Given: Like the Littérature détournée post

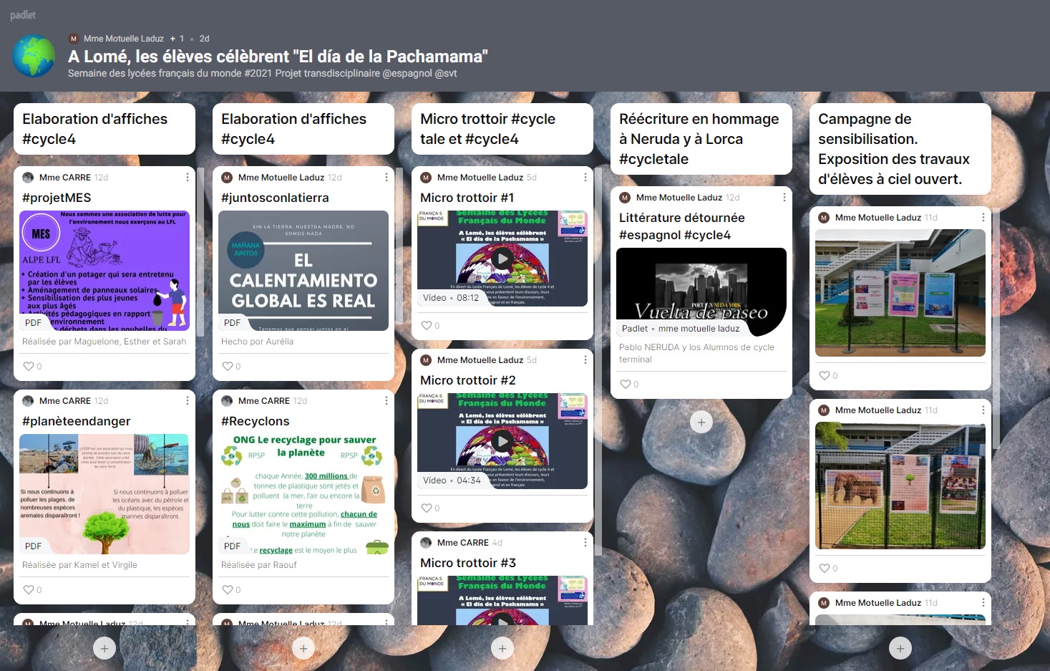Looking at the screenshot, I should 626,384.
